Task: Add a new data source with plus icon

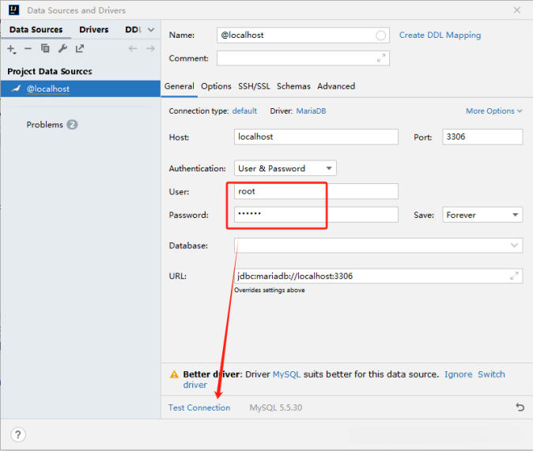Action: [x=11, y=49]
